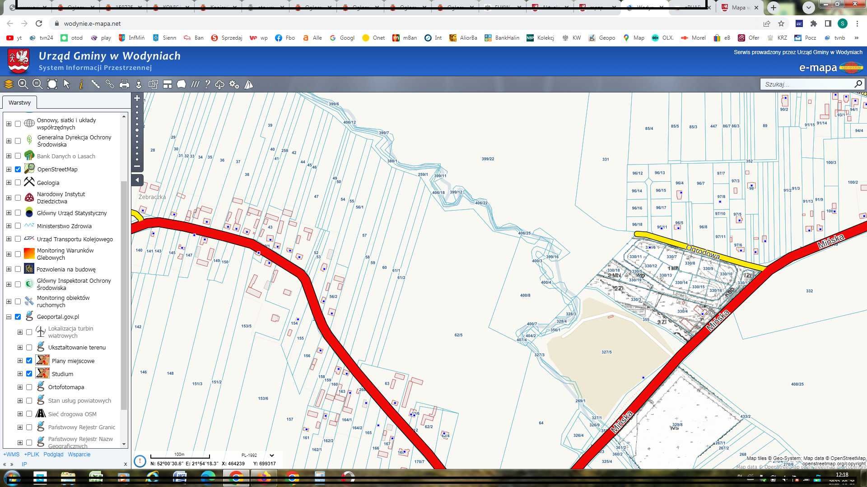Select the arrow pointer tool

[67, 84]
